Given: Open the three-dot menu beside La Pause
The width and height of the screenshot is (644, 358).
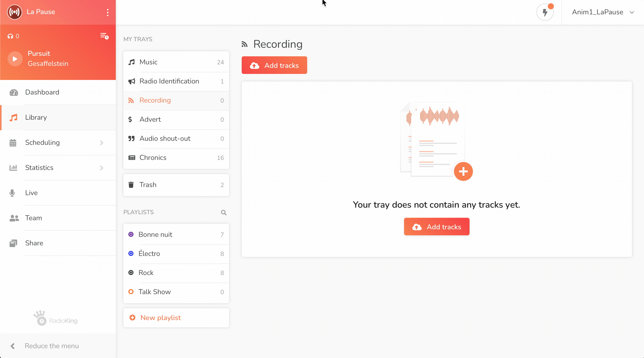Looking at the screenshot, I should coord(108,12).
